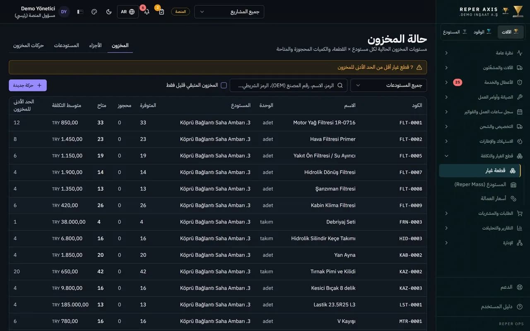
Task: Switch to the المخزون tab
Action: coord(120,46)
